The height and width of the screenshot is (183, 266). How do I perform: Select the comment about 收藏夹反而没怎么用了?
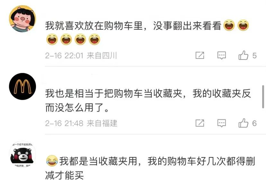coord(148,100)
